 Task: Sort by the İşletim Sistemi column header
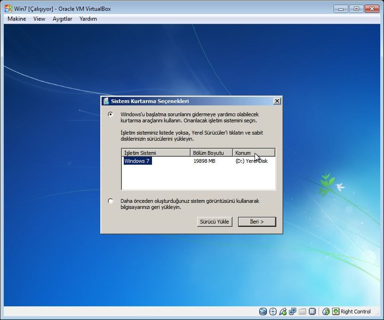[x=156, y=153]
